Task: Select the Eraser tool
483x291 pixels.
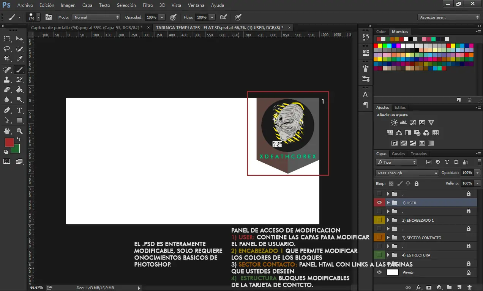Action: (x=7, y=89)
